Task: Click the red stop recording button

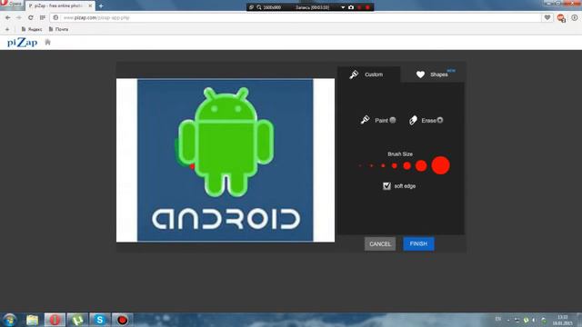Action: (x=367, y=7)
